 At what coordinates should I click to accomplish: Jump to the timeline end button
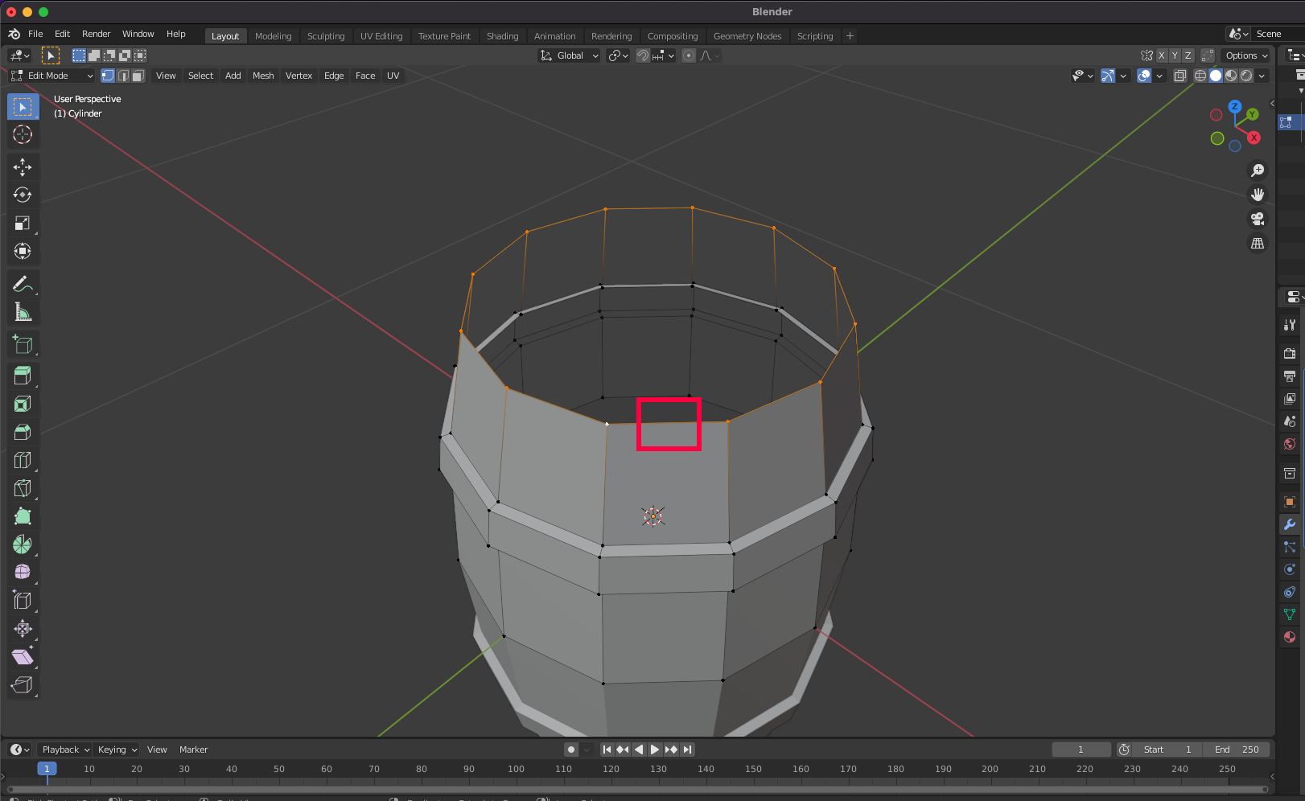tap(687, 750)
